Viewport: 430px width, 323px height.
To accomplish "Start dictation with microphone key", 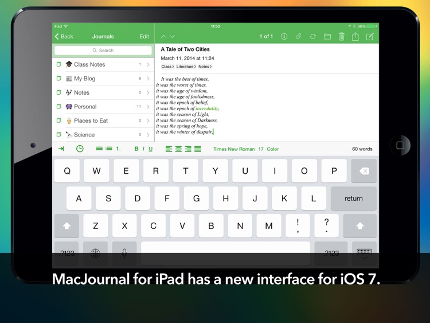I will pyautogui.click(x=124, y=253).
